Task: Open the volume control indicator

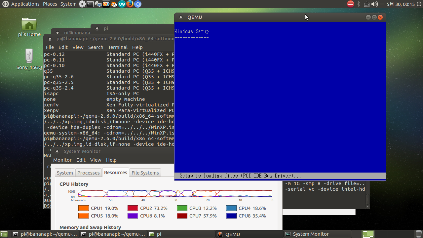Action: (374, 4)
